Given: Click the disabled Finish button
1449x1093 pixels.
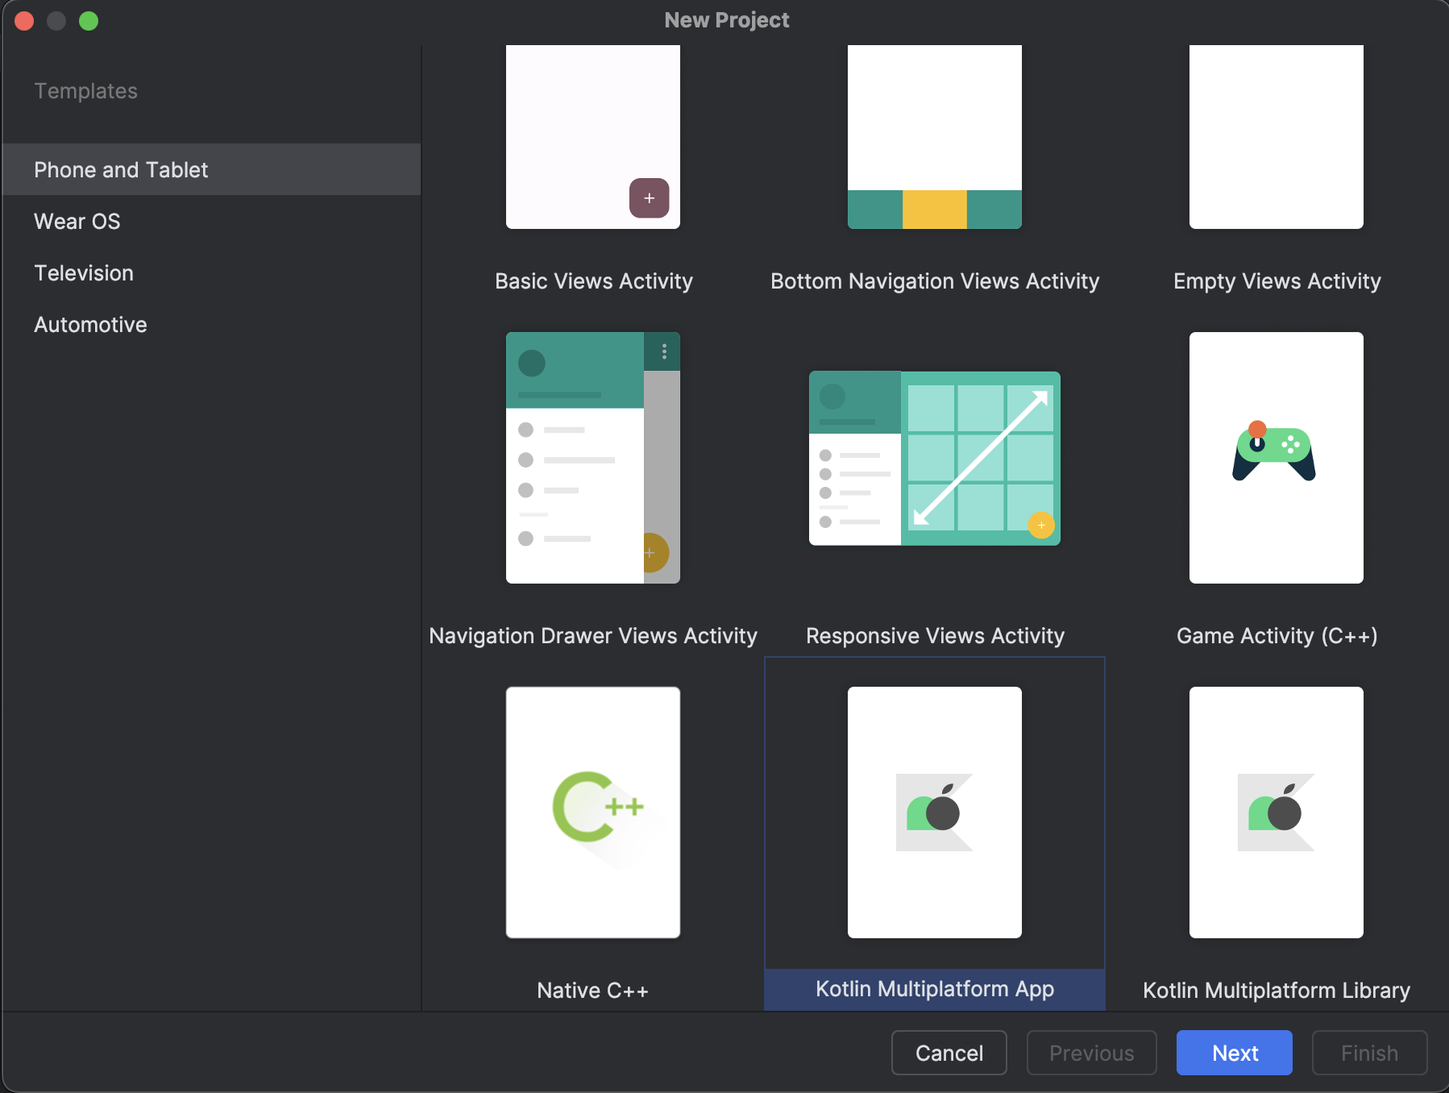Looking at the screenshot, I should [1368, 1053].
